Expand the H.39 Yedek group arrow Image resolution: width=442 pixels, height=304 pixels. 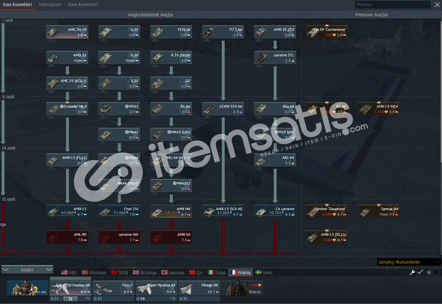(103, 66)
